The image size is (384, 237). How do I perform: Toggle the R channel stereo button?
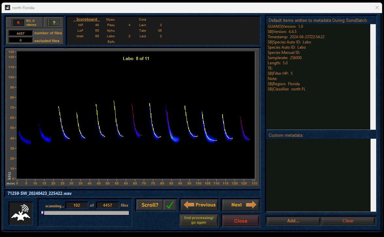[18, 23]
